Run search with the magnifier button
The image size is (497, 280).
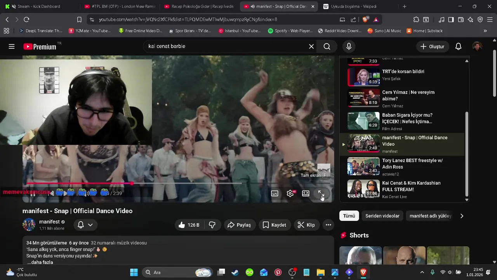pos(327,47)
